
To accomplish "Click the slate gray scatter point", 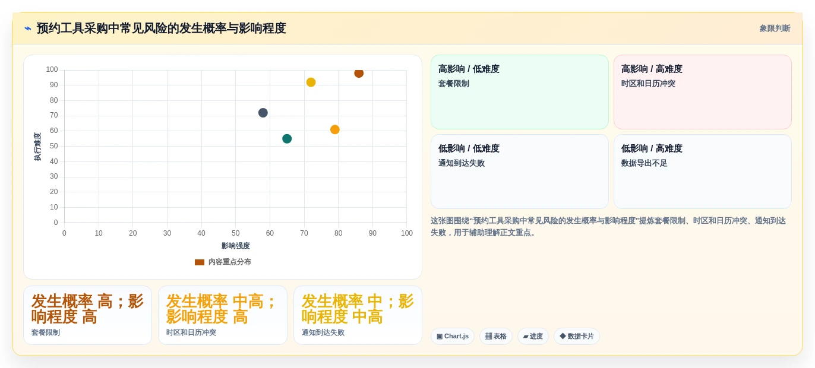I will 263,113.
